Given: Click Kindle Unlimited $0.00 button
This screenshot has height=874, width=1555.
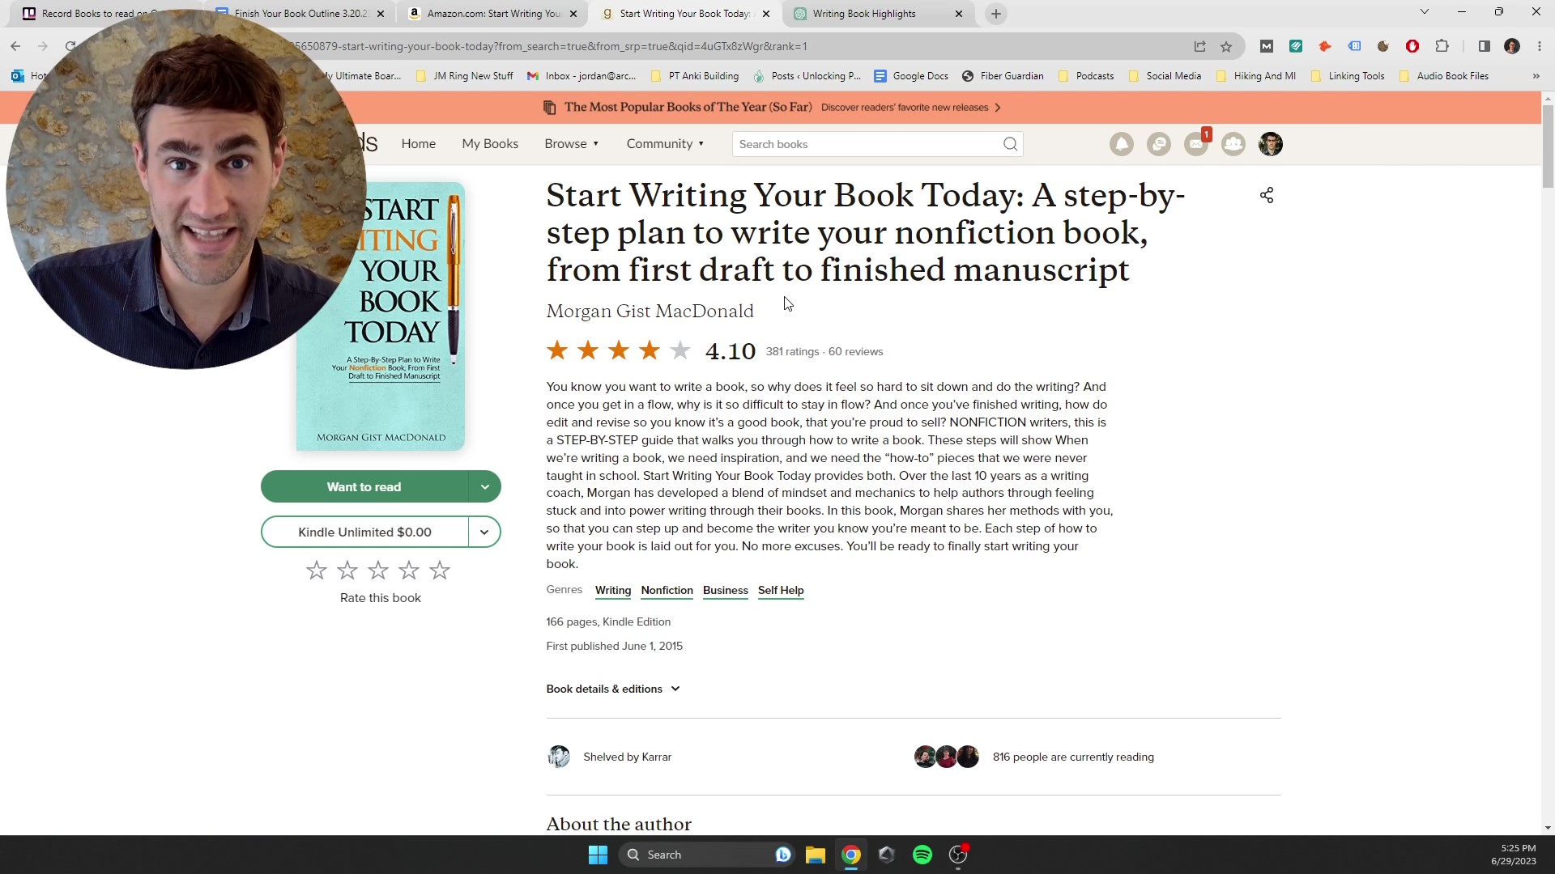Looking at the screenshot, I should [364, 532].
